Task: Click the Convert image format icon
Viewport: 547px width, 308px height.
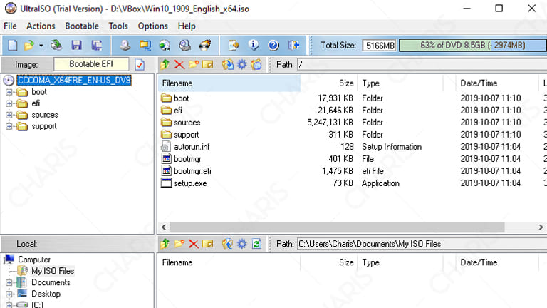Action: (145, 45)
